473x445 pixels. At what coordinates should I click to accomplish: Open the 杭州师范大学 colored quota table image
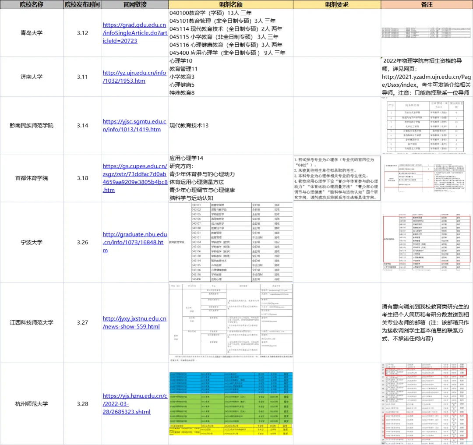pos(231,404)
